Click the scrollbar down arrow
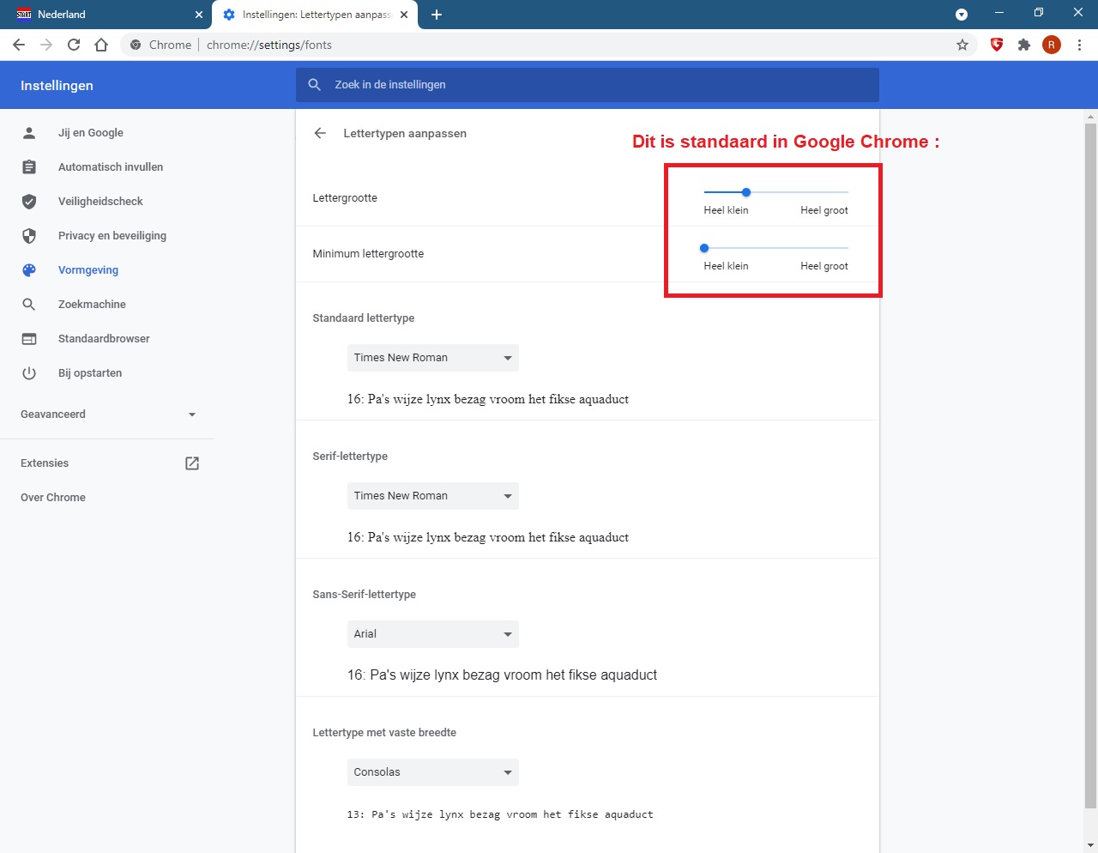Screen dimensions: 1098x853 click(1090, 845)
